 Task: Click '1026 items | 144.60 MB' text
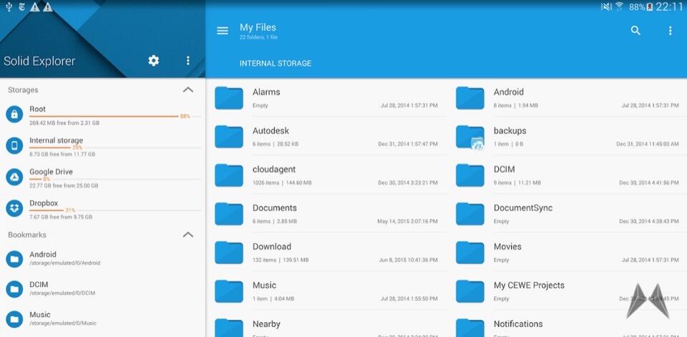coord(282,182)
